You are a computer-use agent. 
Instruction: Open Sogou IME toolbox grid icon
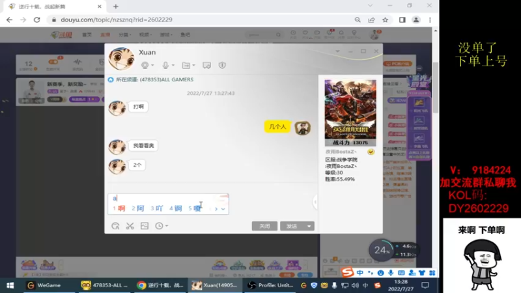(x=432, y=273)
